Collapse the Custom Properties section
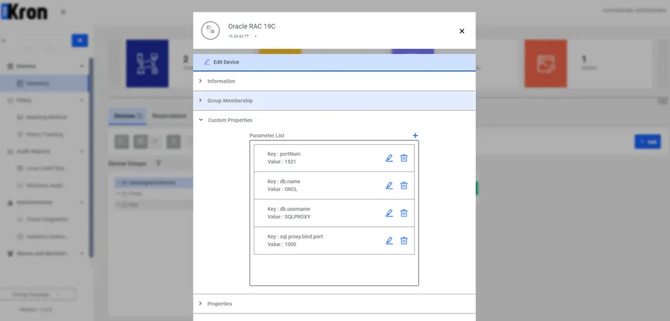Viewport: 670px width, 321px height. 334,120
